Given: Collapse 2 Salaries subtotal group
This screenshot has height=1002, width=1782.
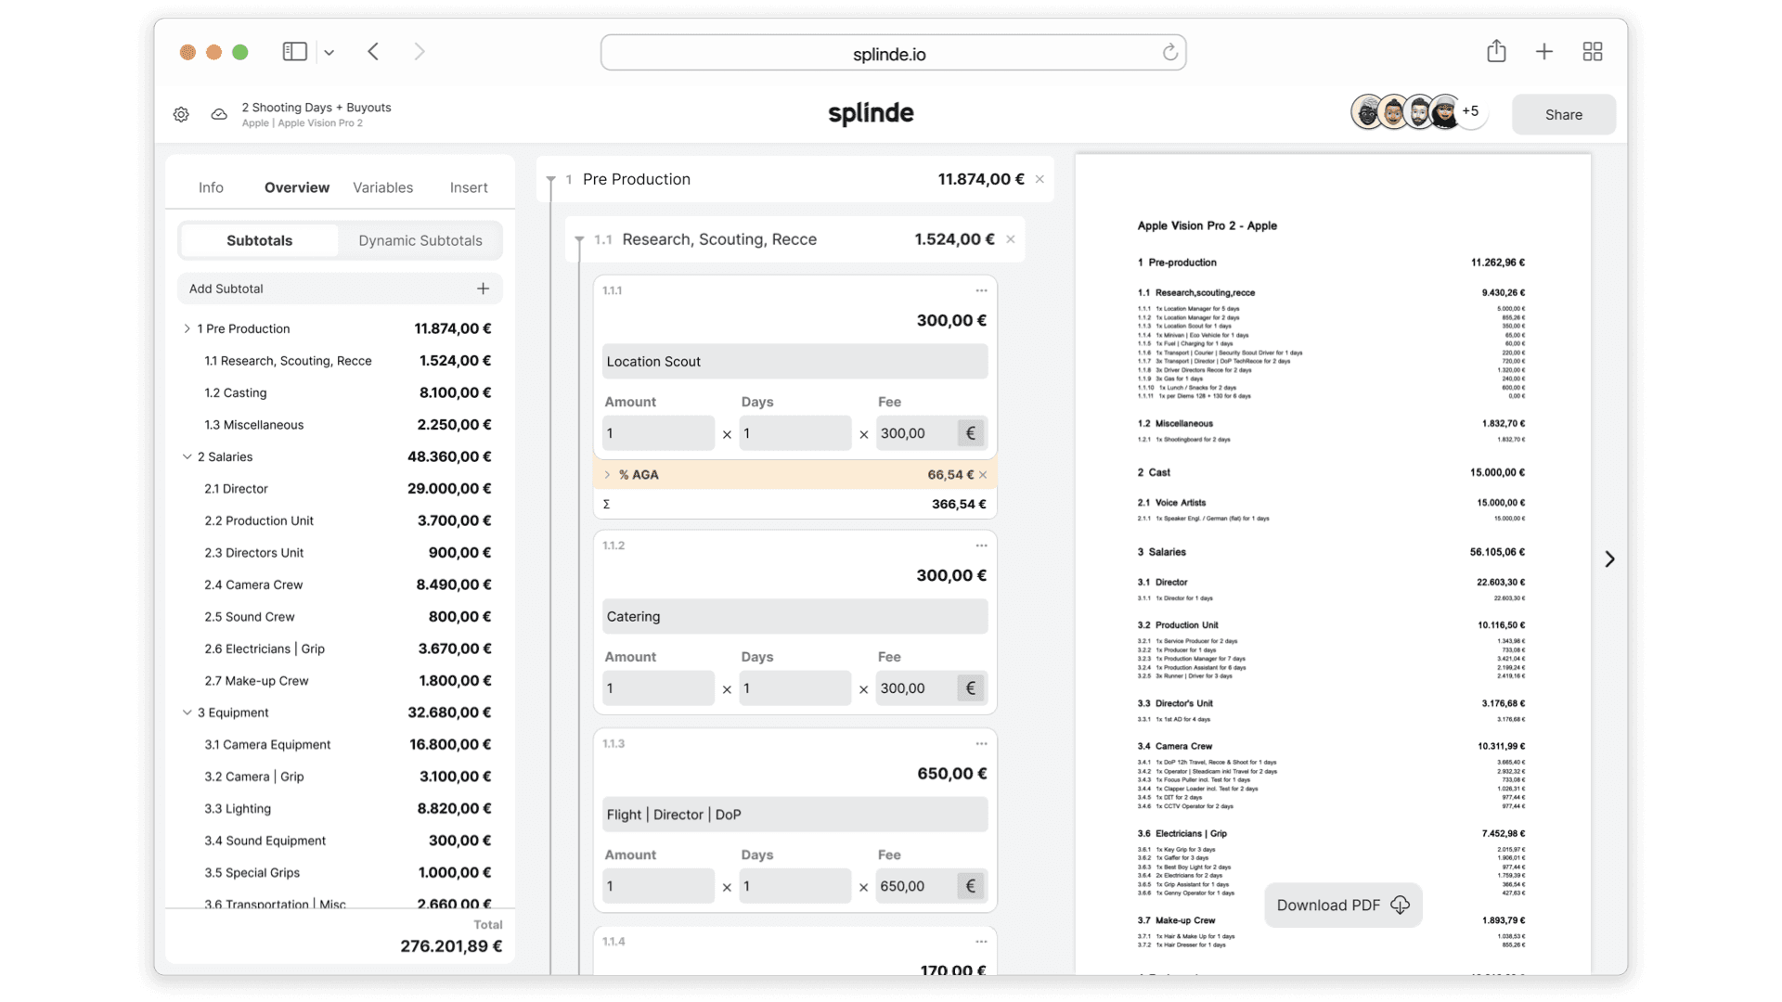Looking at the screenshot, I should pyautogui.click(x=187, y=456).
